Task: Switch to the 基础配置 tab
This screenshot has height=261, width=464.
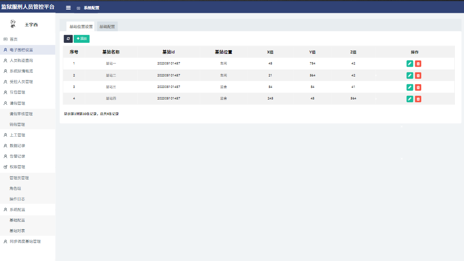Action: pos(107,27)
